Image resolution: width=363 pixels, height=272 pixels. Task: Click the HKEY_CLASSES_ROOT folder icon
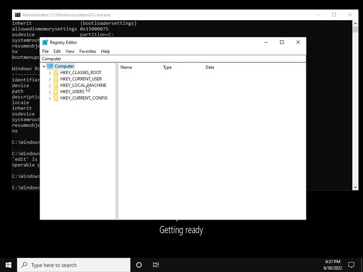click(56, 73)
